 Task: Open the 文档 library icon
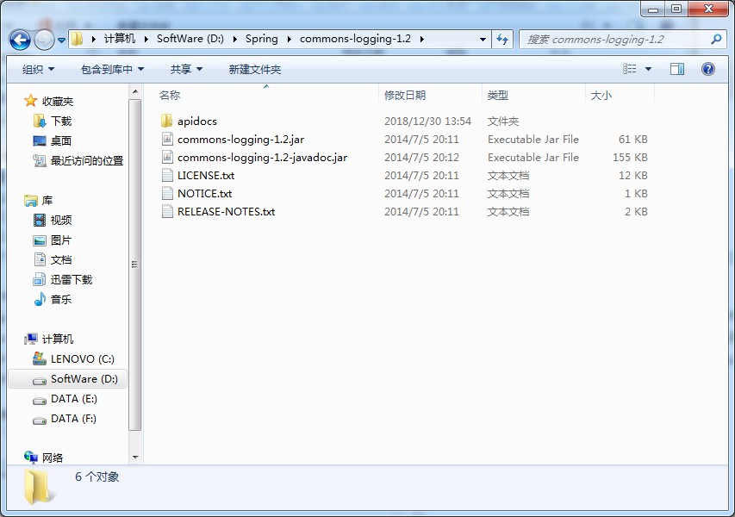(40, 259)
